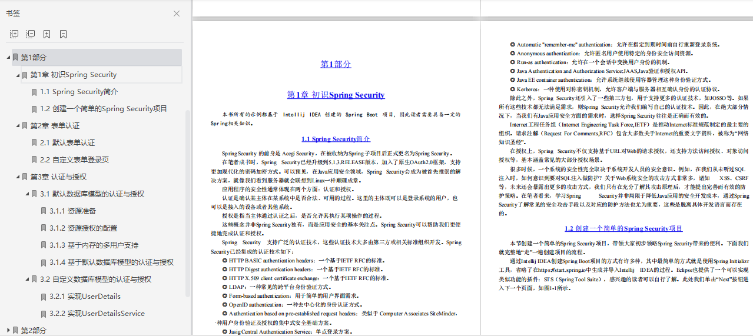
Task: Click the Form-based authentication bullet line
Action: point(290,296)
